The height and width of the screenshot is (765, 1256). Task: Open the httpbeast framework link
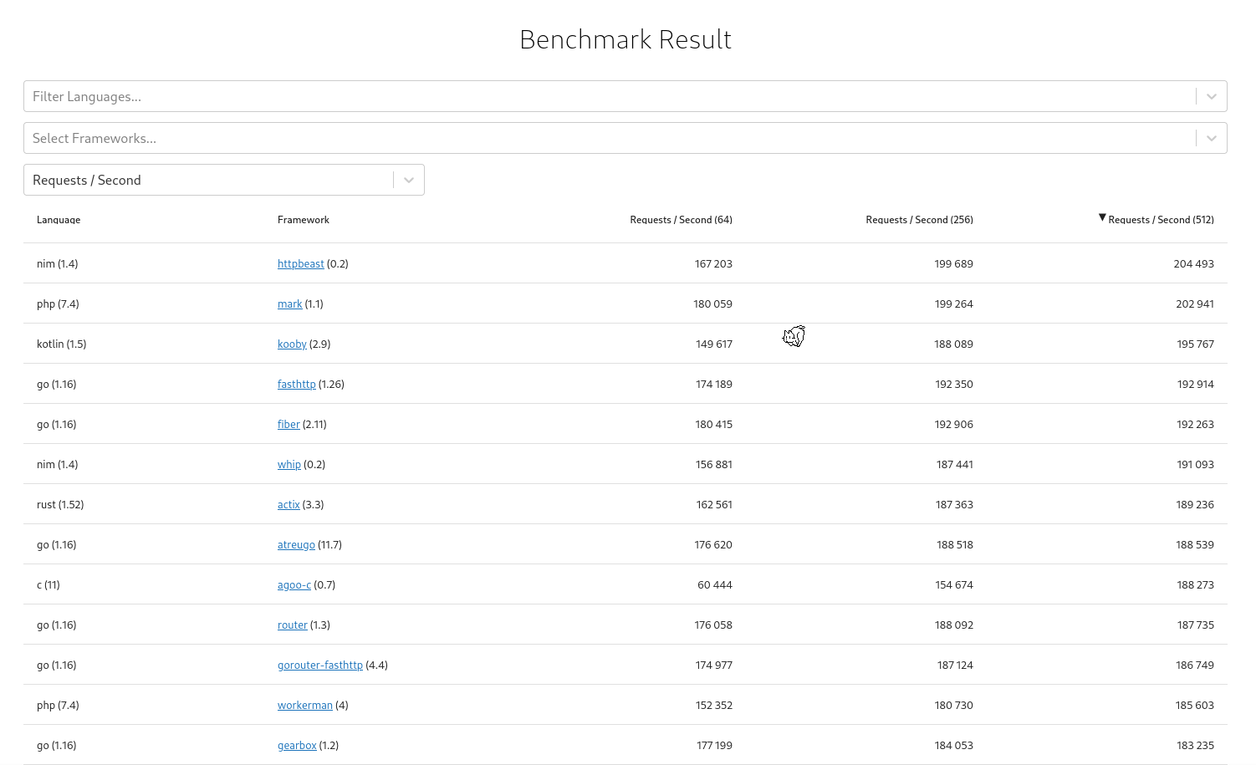coord(300,263)
